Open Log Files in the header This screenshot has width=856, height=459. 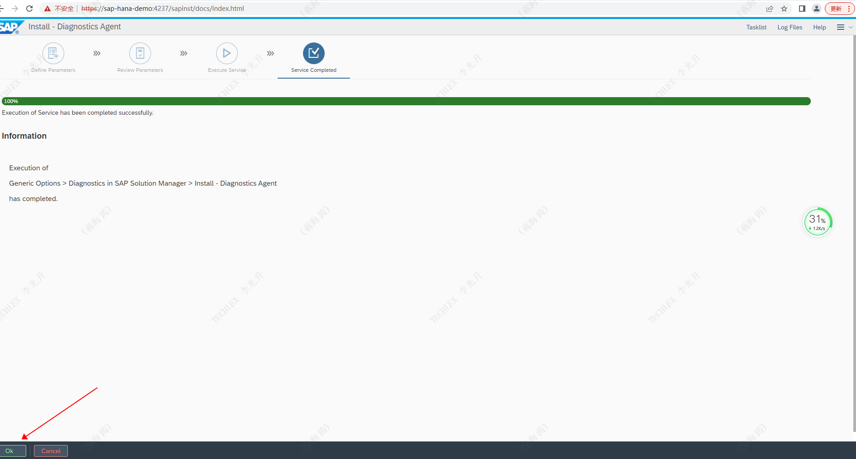[x=790, y=27]
